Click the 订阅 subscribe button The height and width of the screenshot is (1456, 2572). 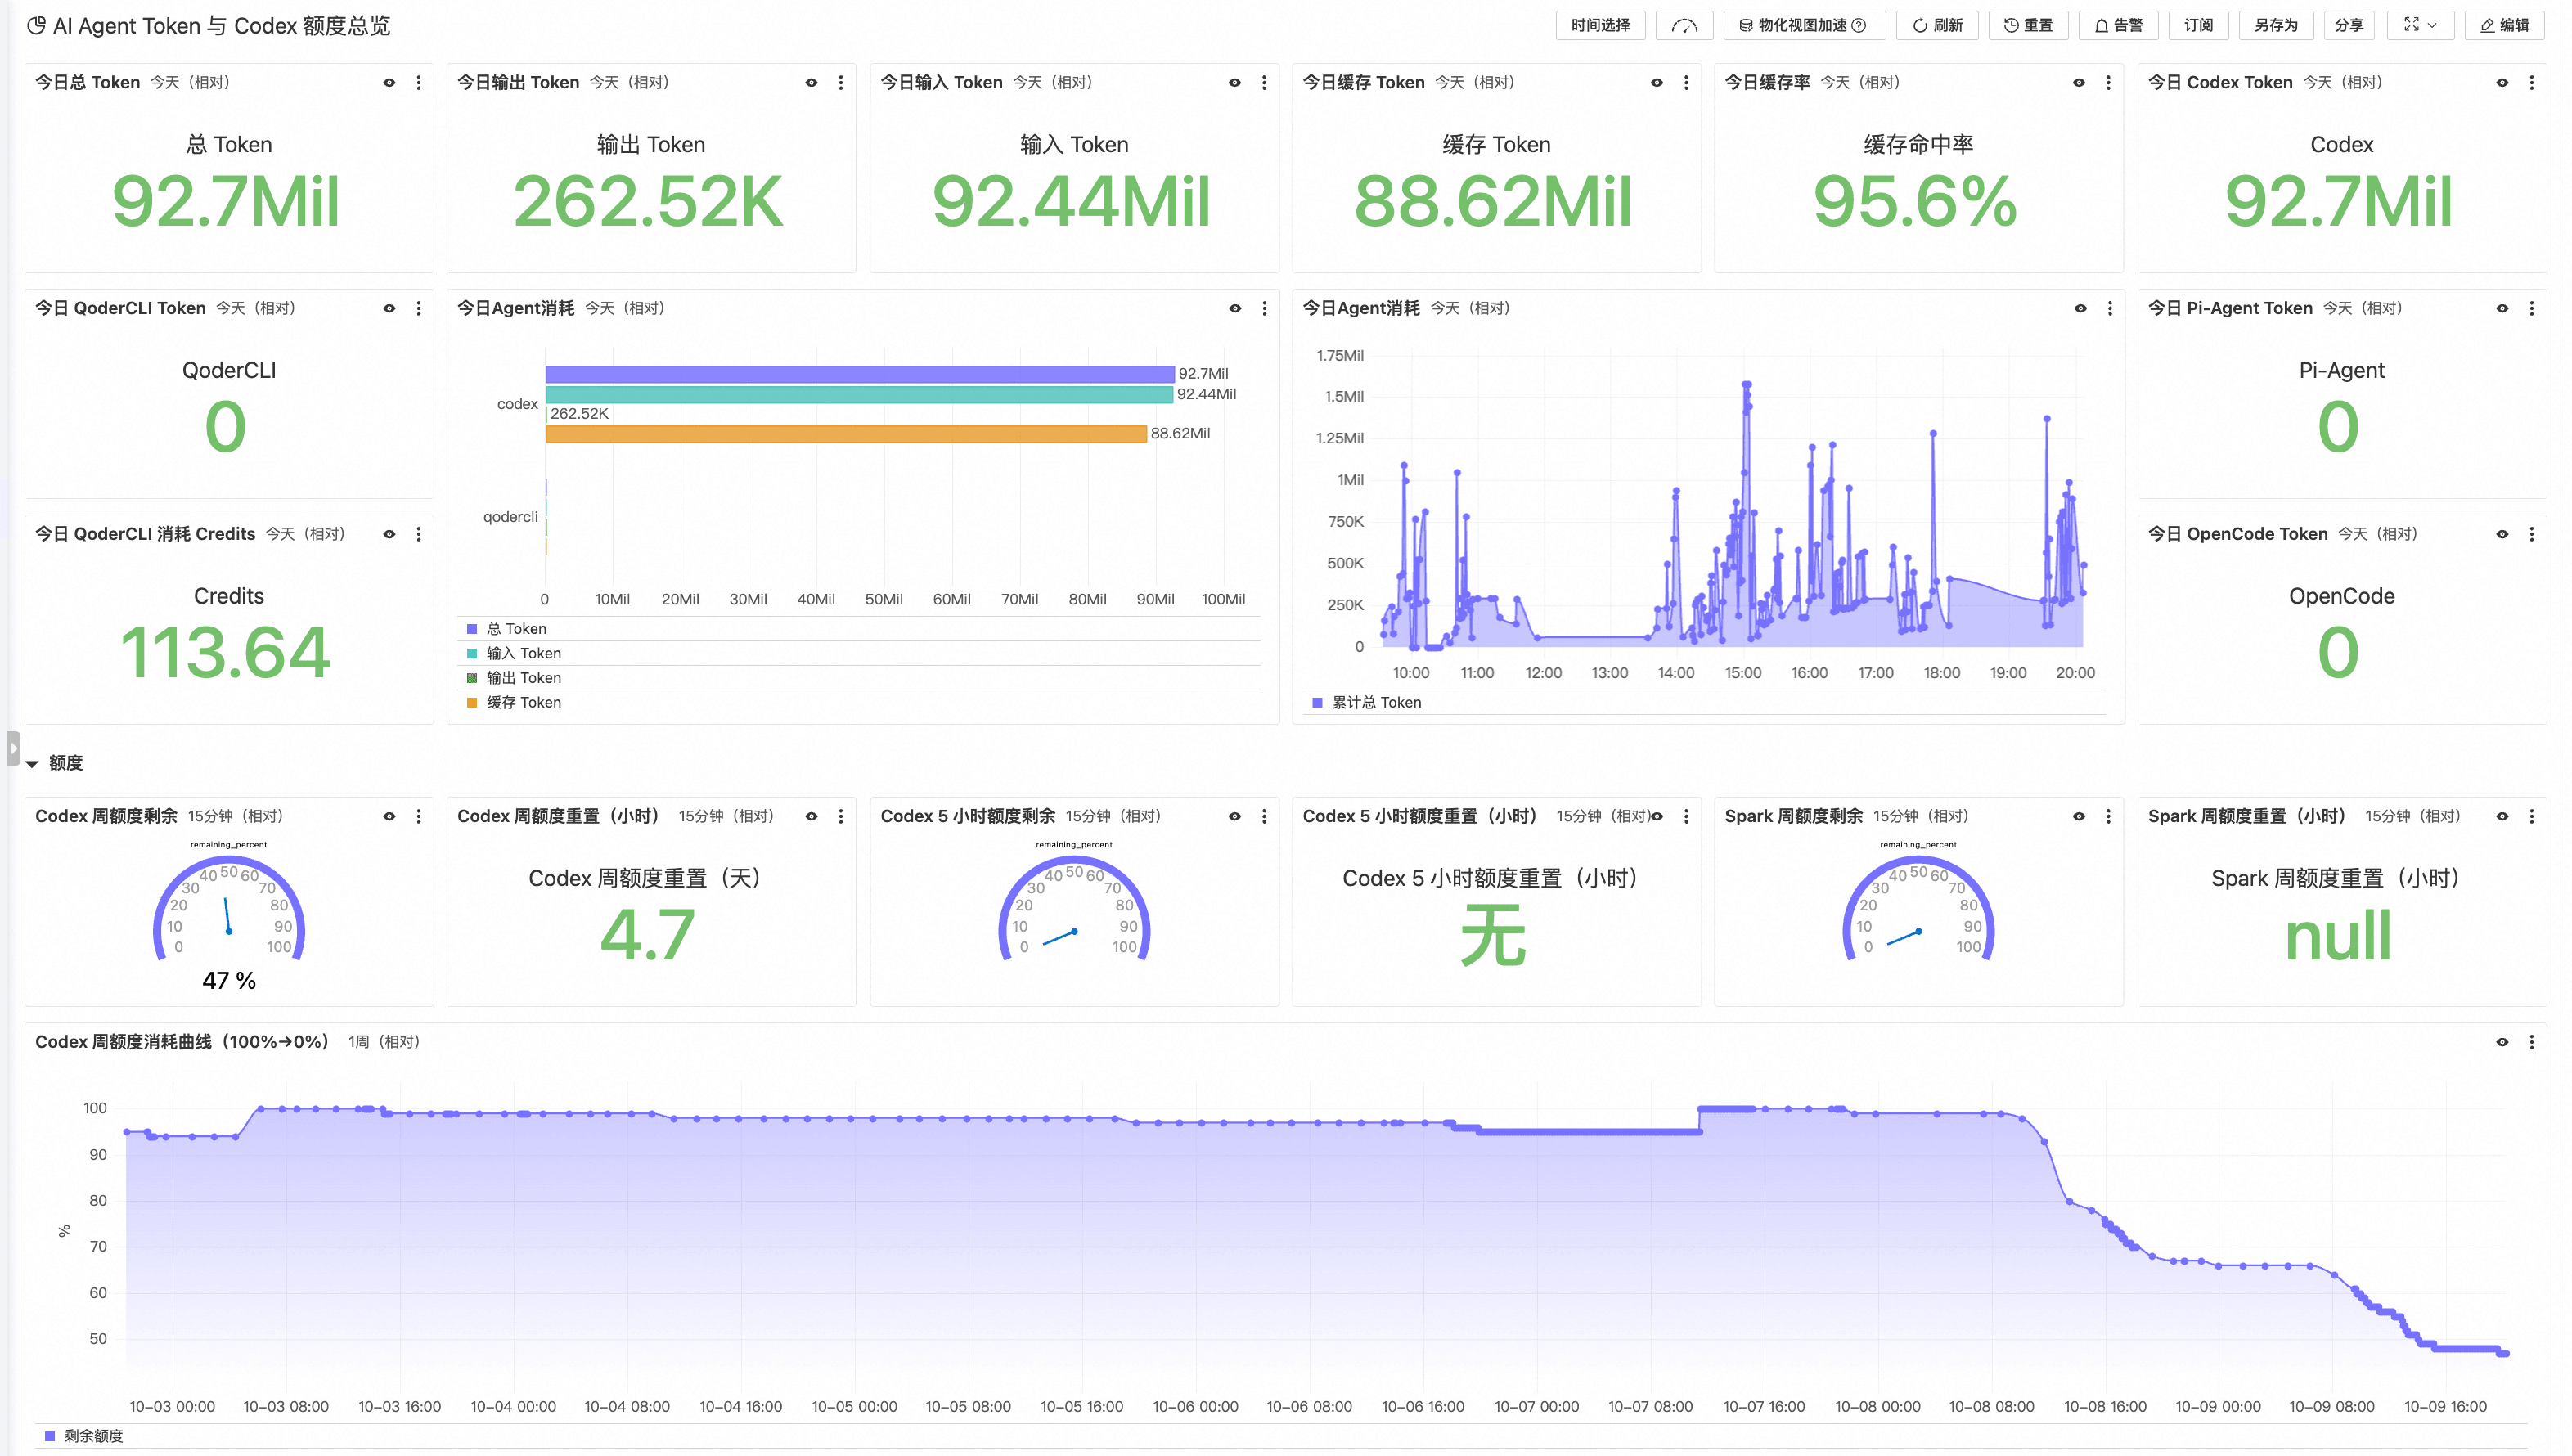coord(2199,26)
